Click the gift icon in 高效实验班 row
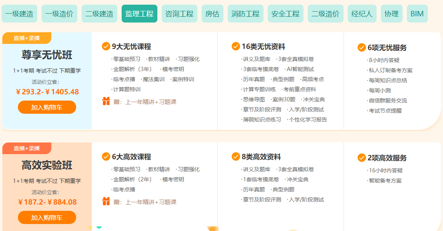This screenshot has width=443, height=231. pyautogui.click(x=106, y=201)
